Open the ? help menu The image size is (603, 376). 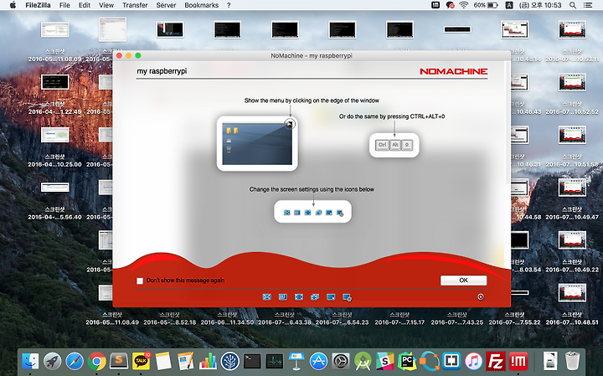tap(229, 5)
